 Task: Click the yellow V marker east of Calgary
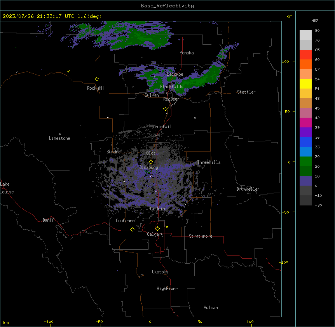(167, 227)
